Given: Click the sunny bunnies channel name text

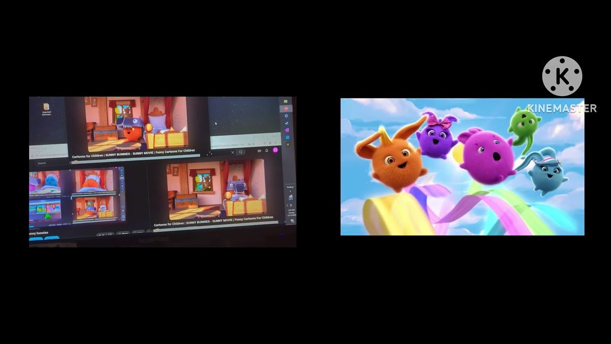Looking at the screenshot, I should click(x=39, y=233).
